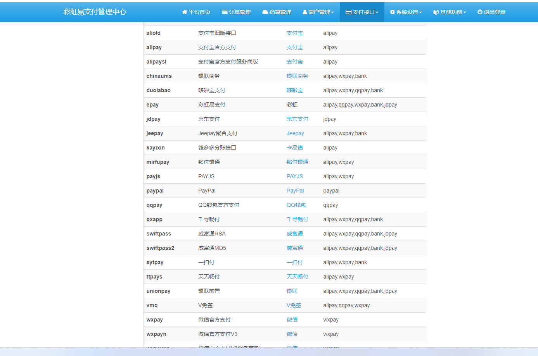
Task: Select the mirfupay plugin name
Action: [x=158, y=162]
